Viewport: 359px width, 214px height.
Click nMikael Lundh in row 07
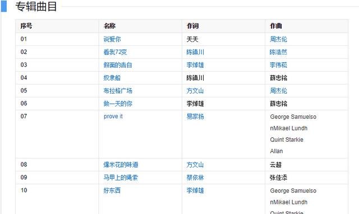pos(288,128)
